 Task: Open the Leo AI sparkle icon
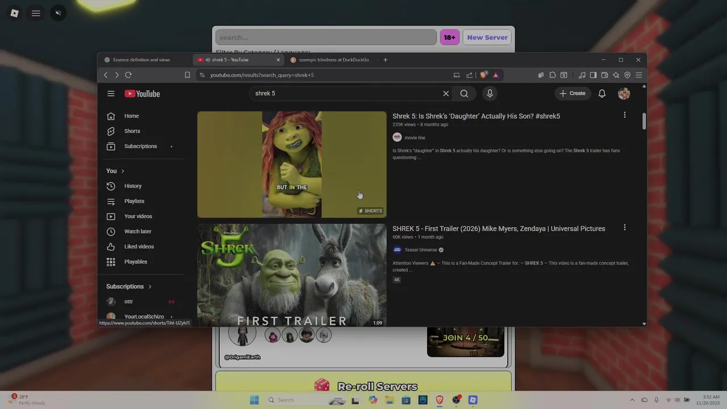pyautogui.click(x=616, y=75)
